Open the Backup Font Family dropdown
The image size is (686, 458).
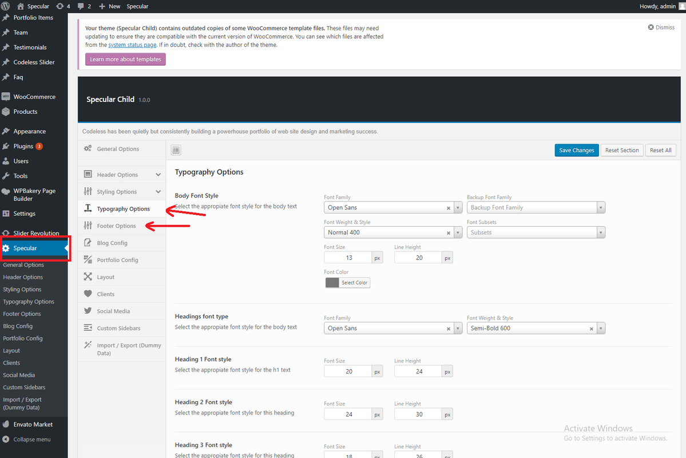click(x=536, y=208)
